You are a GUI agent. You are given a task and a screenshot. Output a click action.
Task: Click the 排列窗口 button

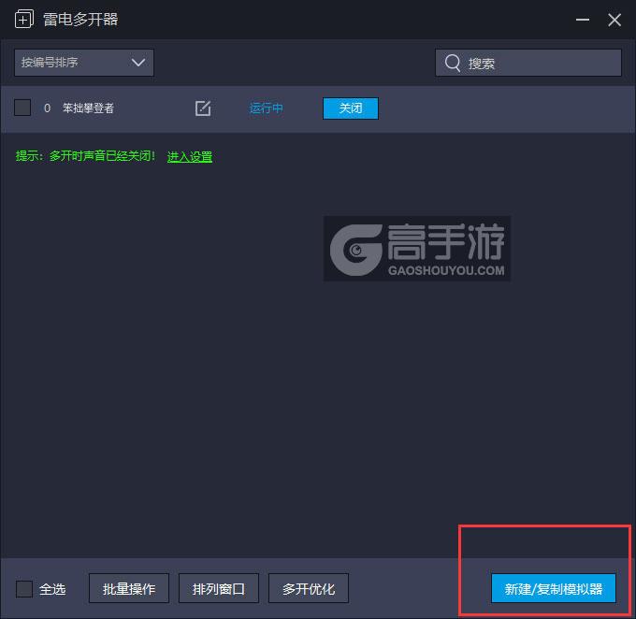tap(219, 588)
